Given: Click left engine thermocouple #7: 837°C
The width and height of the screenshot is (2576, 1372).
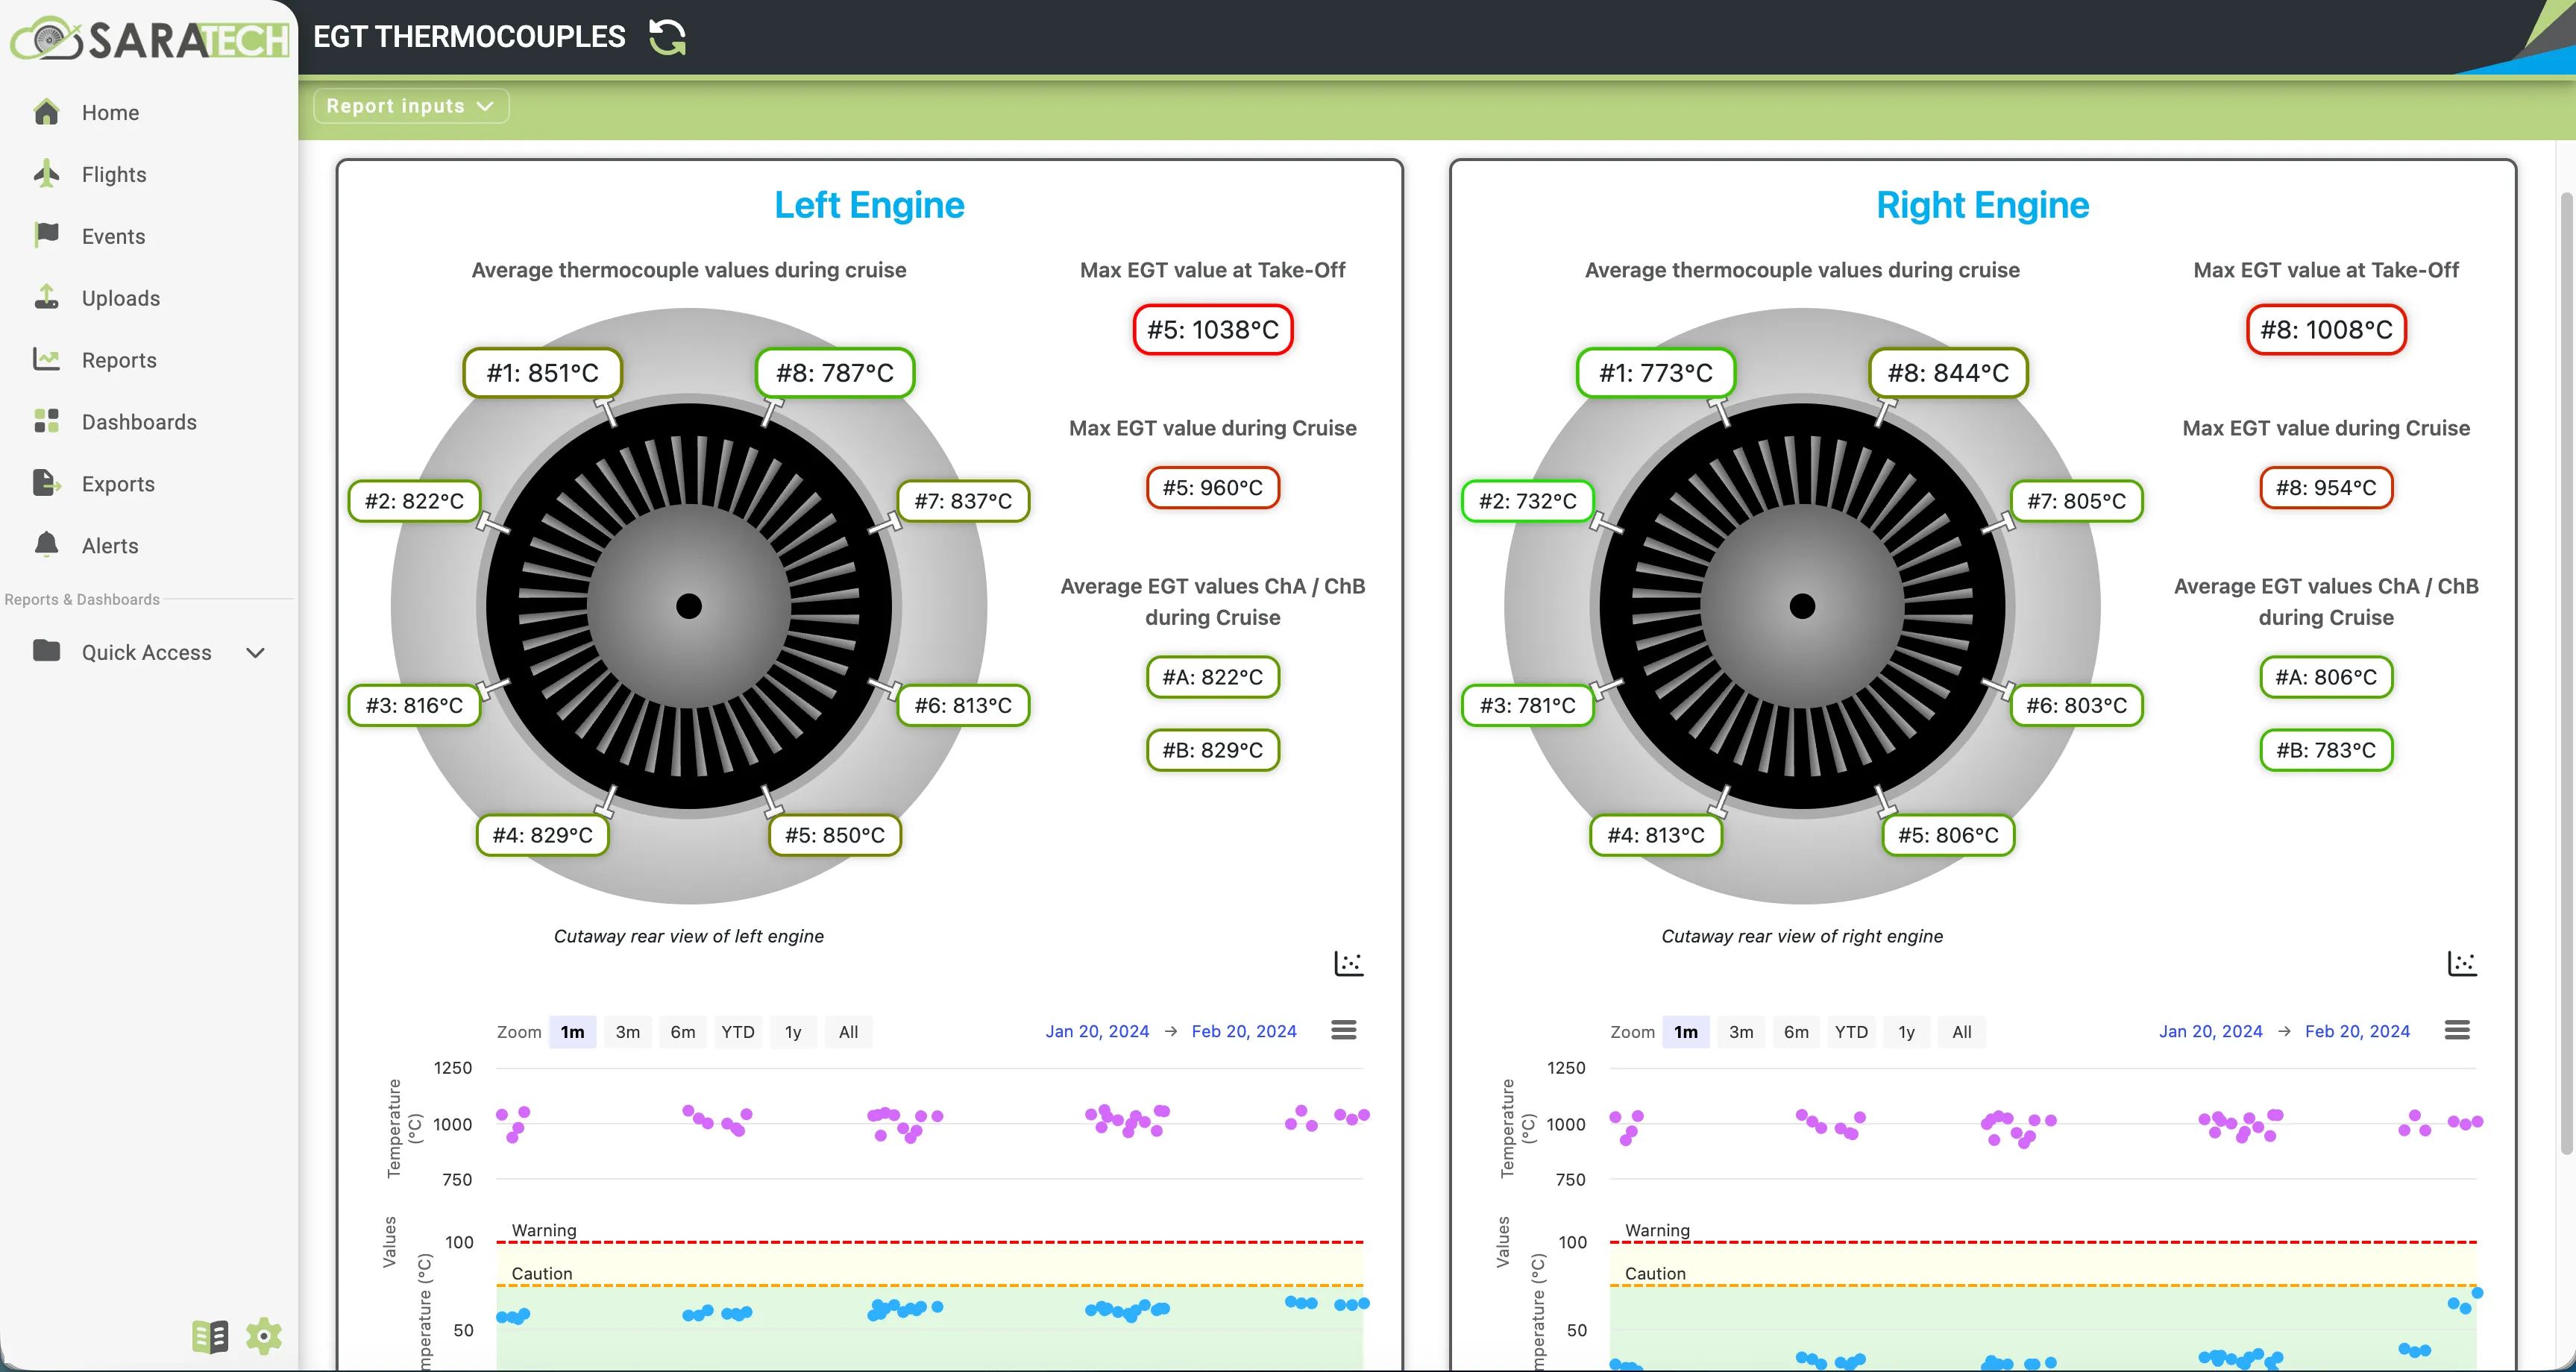Looking at the screenshot, I should click(963, 501).
